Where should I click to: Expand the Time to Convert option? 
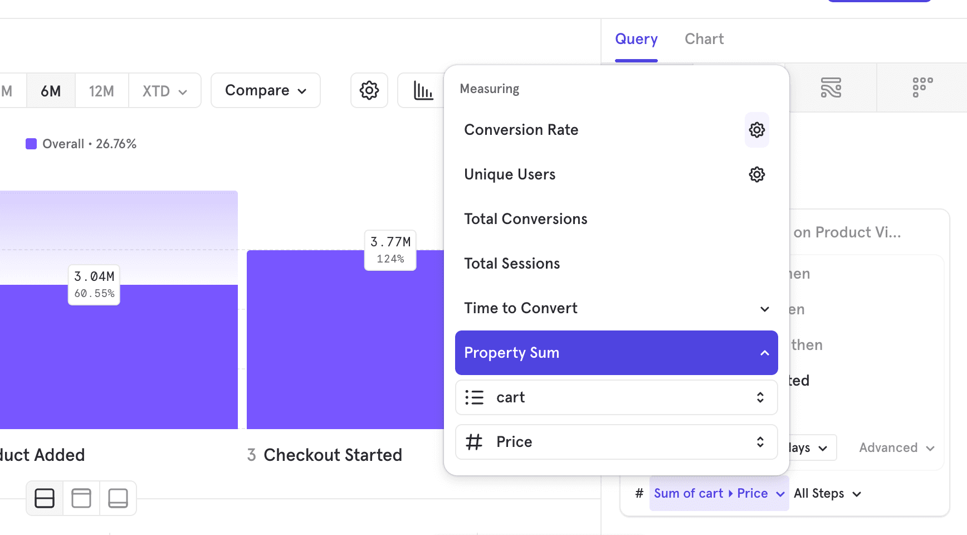(x=764, y=309)
